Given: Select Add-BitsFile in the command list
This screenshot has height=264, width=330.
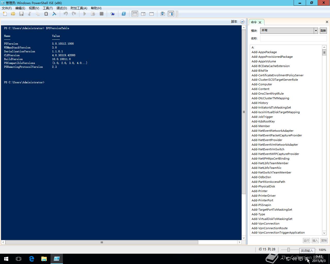Looking at the screenshot, I should tap(260, 71).
